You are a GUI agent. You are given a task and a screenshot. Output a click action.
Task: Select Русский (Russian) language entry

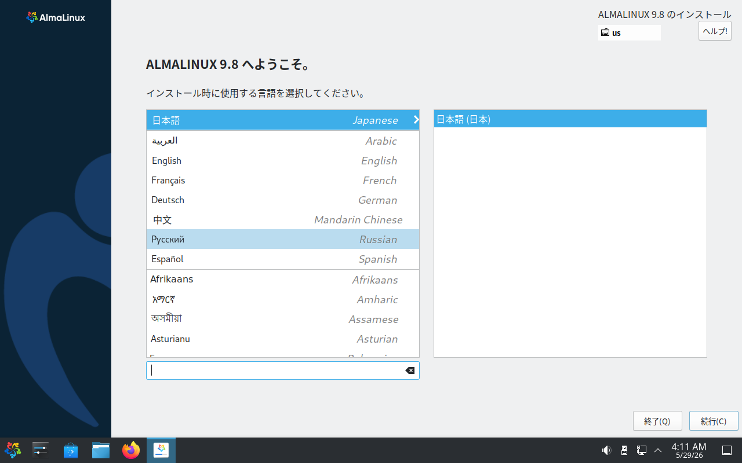(x=283, y=239)
